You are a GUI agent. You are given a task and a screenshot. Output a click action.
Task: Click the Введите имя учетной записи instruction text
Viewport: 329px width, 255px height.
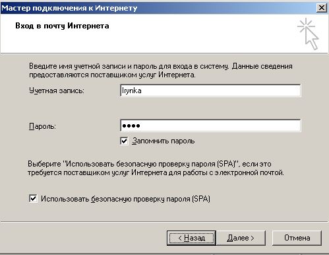(x=161, y=71)
